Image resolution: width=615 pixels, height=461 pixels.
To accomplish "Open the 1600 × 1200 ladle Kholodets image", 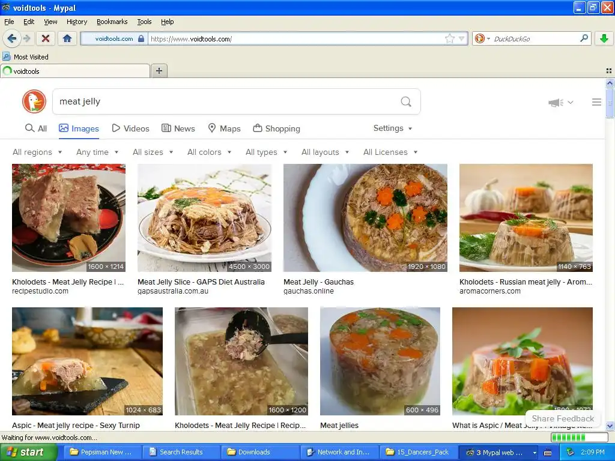I will (x=241, y=361).
